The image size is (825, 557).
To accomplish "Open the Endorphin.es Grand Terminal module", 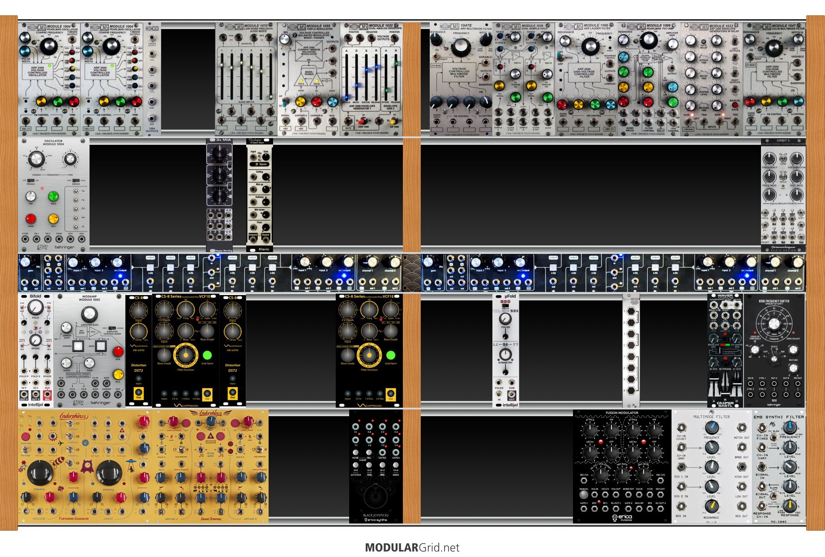I will 210,466.
